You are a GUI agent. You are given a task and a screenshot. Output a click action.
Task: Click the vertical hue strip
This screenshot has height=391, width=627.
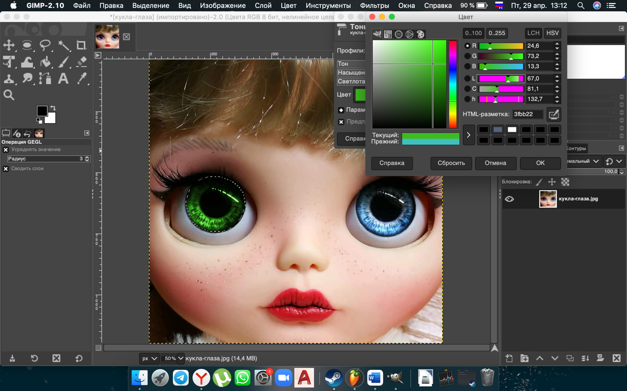[x=452, y=85]
